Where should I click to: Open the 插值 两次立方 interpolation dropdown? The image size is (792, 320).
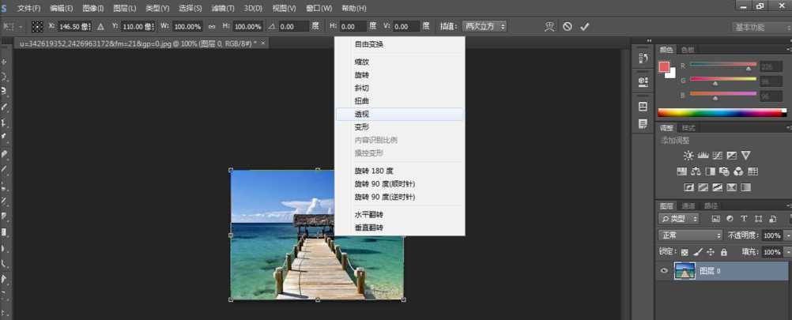click(485, 26)
